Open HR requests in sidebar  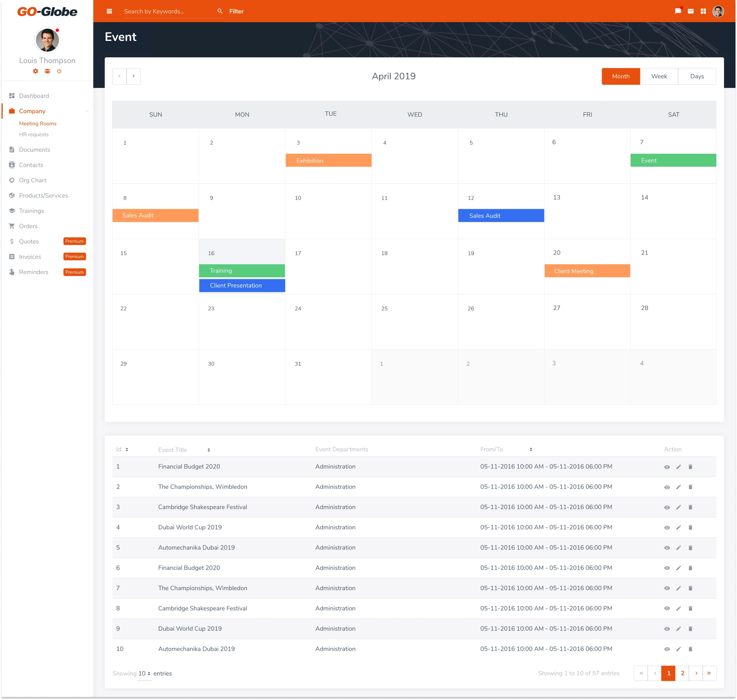(x=34, y=135)
